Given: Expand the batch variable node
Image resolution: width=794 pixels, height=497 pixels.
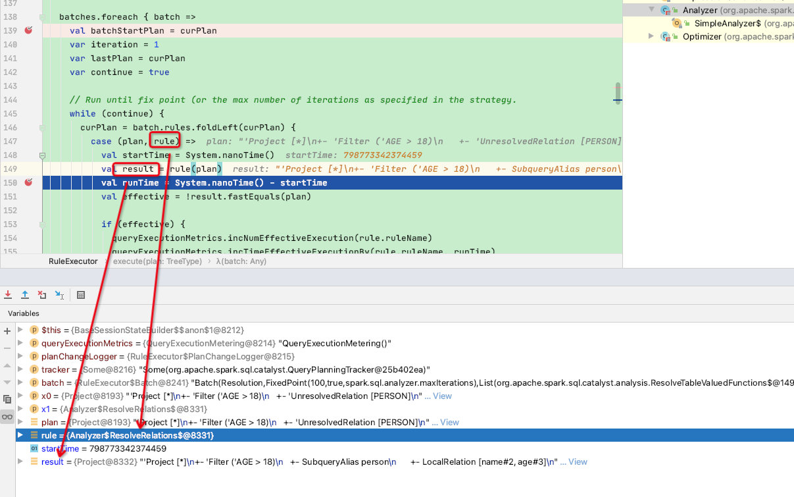Looking at the screenshot, I should point(20,382).
